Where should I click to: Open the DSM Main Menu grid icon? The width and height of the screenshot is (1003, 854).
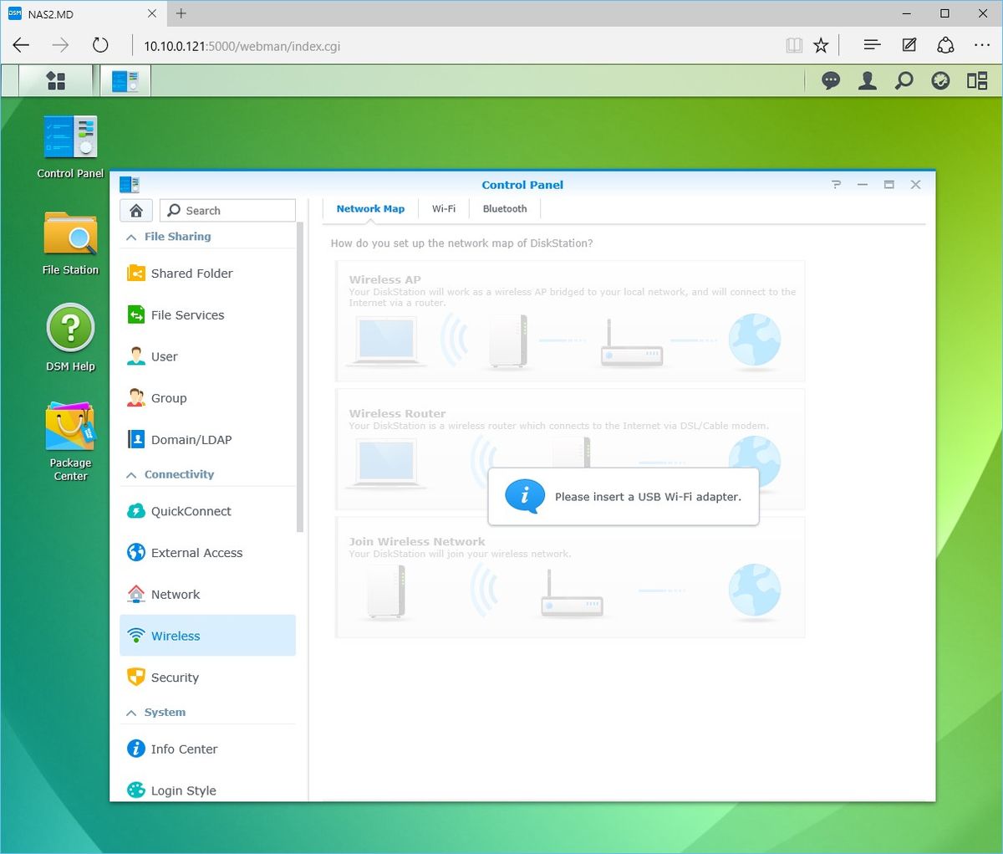pyautogui.click(x=56, y=80)
